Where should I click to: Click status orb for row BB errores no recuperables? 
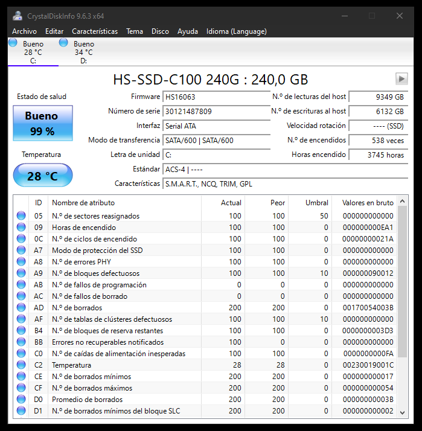pyautogui.click(x=21, y=342)
